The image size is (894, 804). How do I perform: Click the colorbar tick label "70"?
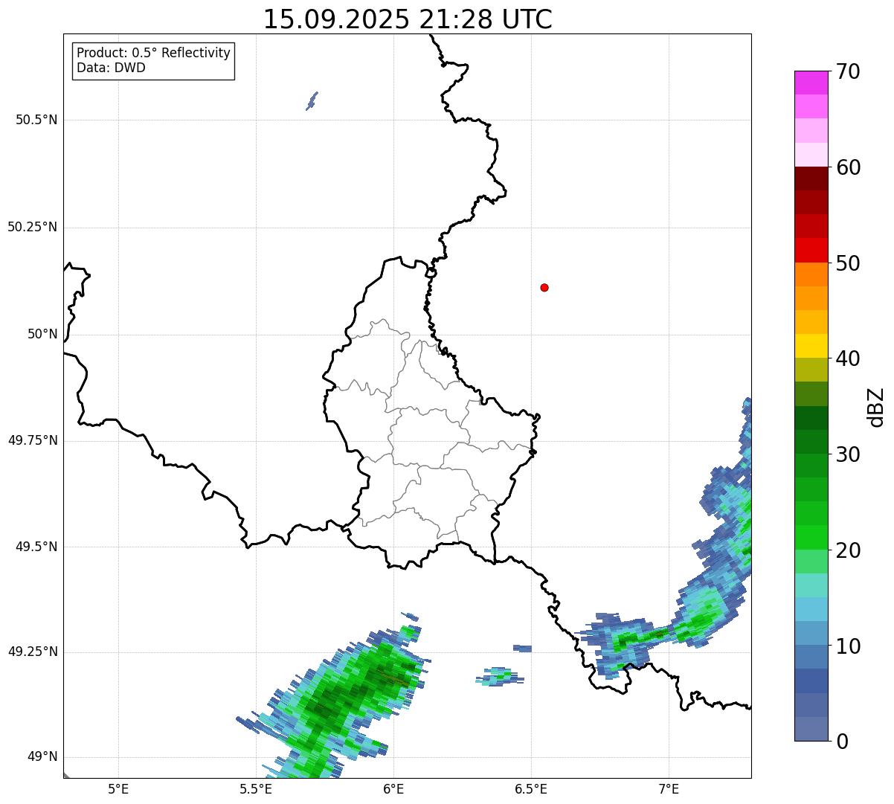(x=848, y=71)
